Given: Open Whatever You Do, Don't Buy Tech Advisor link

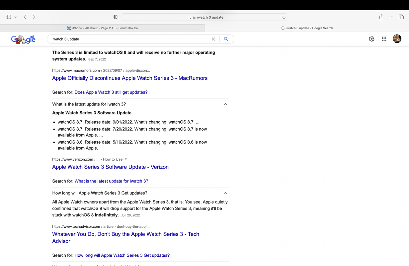Looking at the screenshot, I should [125, 237].
